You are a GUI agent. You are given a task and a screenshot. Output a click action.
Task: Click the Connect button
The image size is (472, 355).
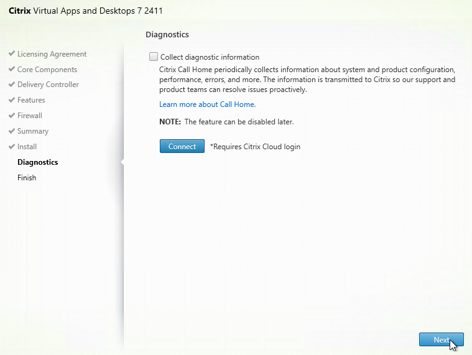pos(182,146)
